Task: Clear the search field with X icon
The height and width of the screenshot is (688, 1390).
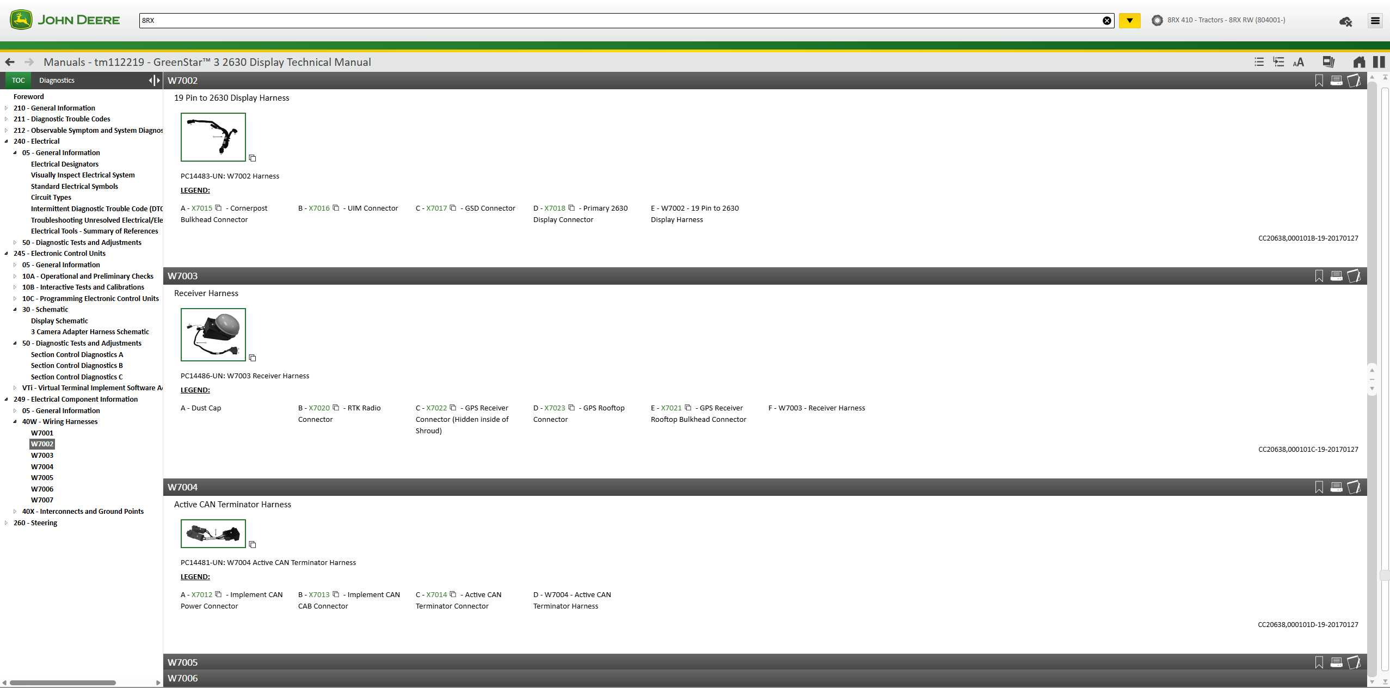Action: pyautogui.click(x=1107, y=21)
